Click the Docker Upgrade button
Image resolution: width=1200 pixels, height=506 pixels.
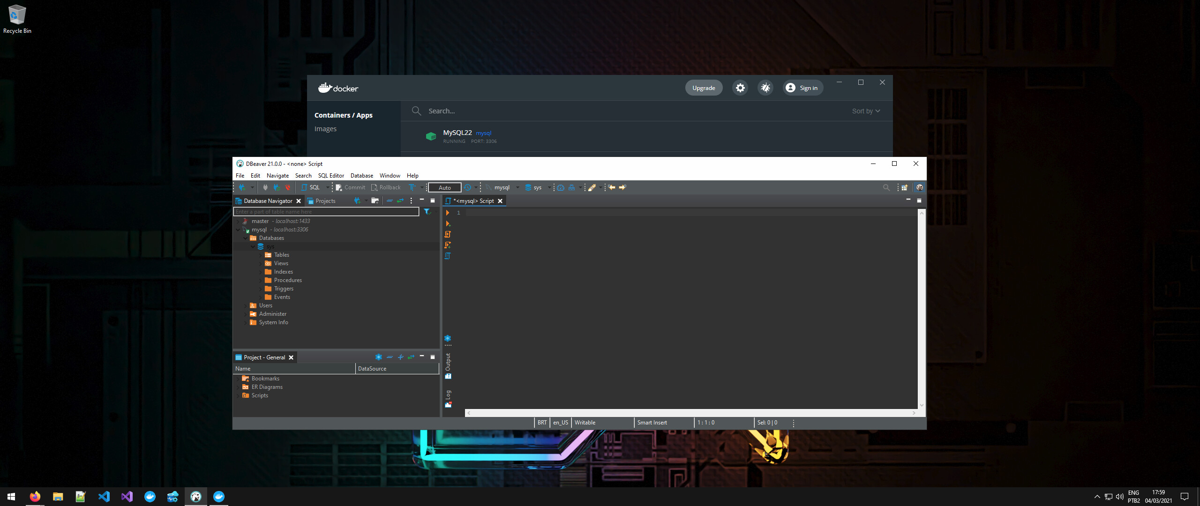coord(704,88)
